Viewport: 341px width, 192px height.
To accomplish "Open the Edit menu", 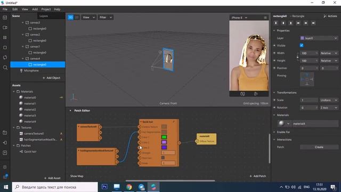I will tap(15, 10).
